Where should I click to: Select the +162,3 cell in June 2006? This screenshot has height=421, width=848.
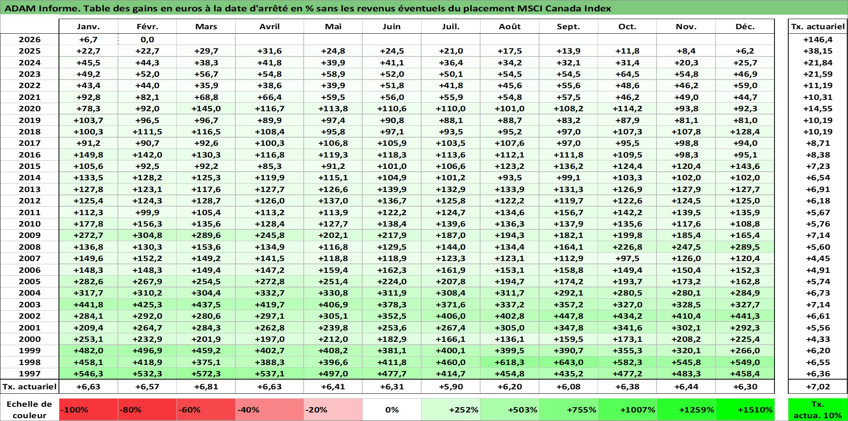(392, 270)
